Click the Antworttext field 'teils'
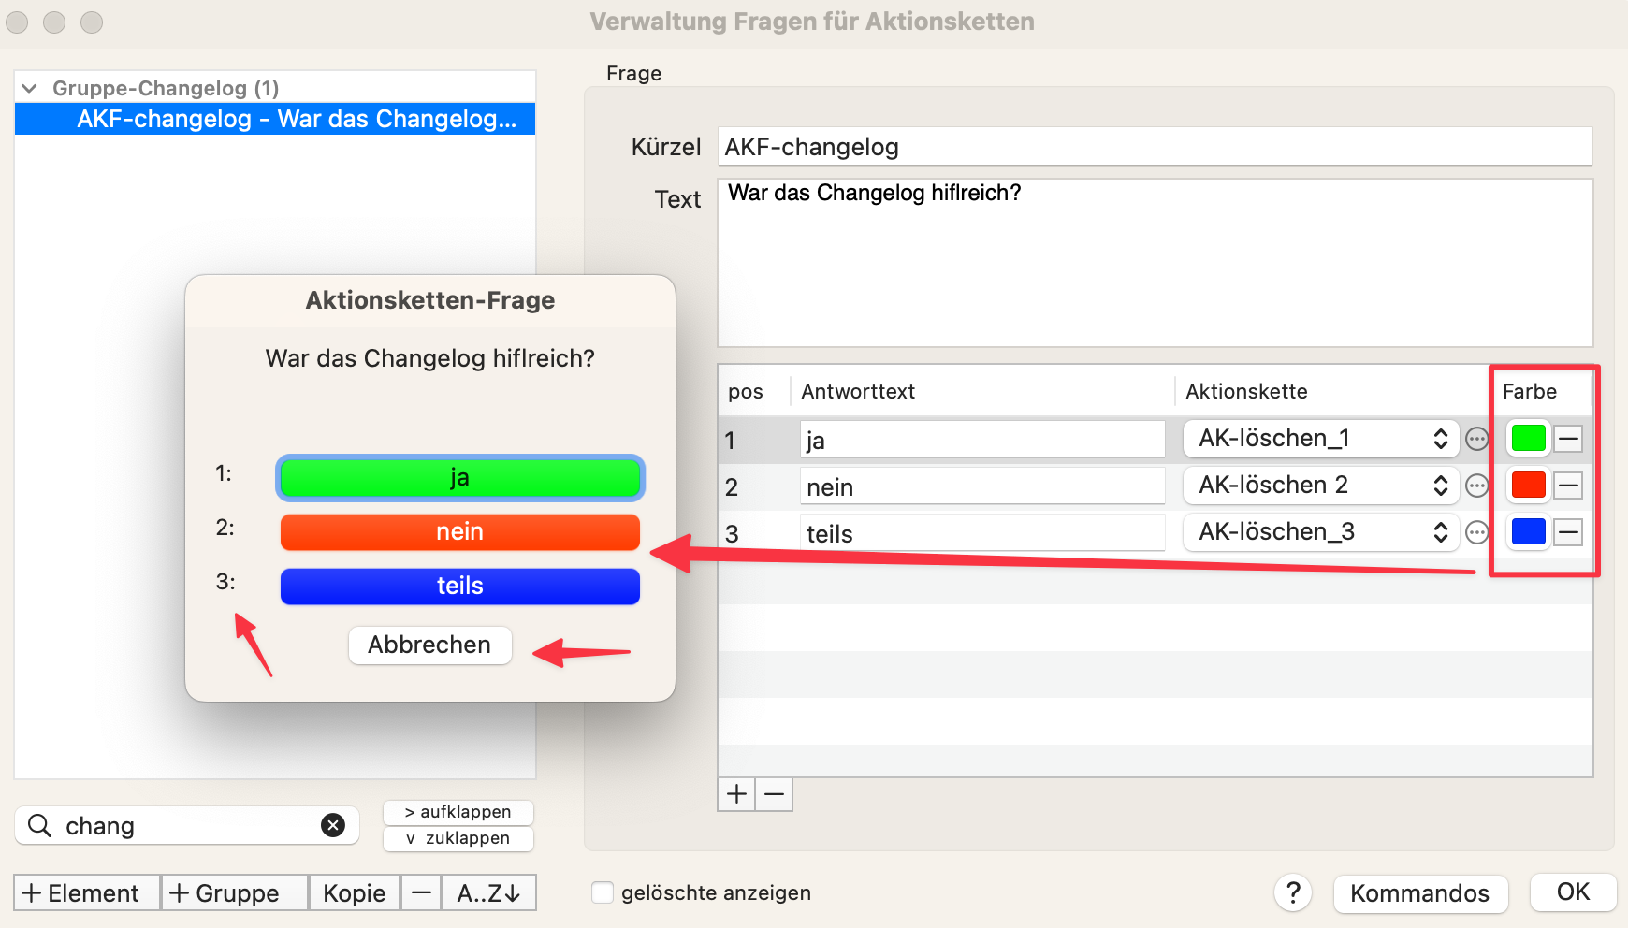The image size is (1628, 928). [982, 533]
